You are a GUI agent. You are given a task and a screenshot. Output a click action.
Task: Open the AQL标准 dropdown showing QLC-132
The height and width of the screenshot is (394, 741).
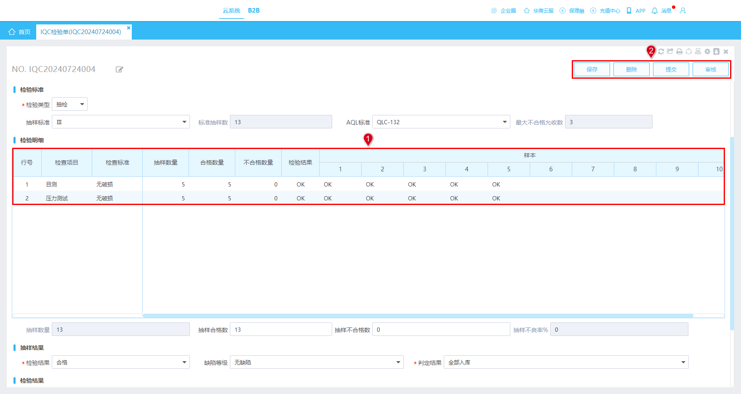pyautogui.click(x=441, y=122)
